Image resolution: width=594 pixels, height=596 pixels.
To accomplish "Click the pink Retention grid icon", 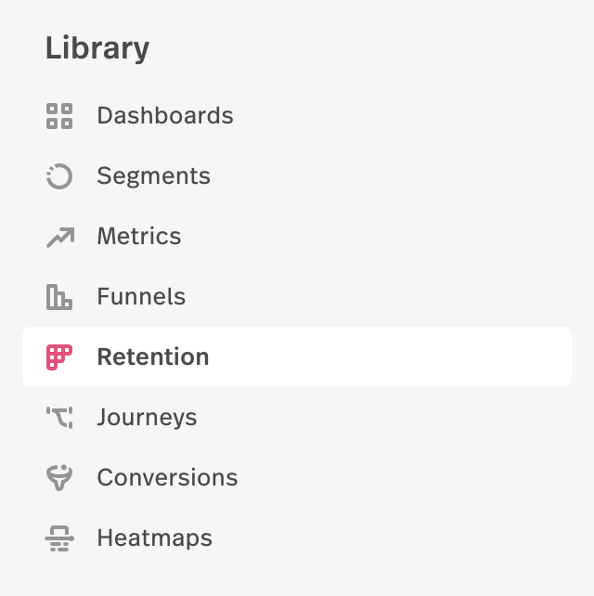I will coord(59,357).
